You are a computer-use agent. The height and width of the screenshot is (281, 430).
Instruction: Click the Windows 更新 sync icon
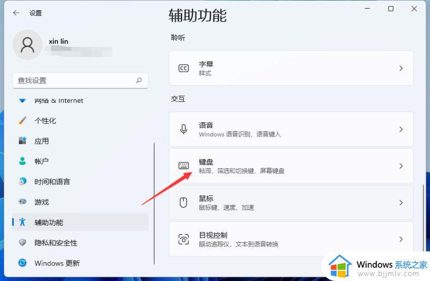(23, 263)
